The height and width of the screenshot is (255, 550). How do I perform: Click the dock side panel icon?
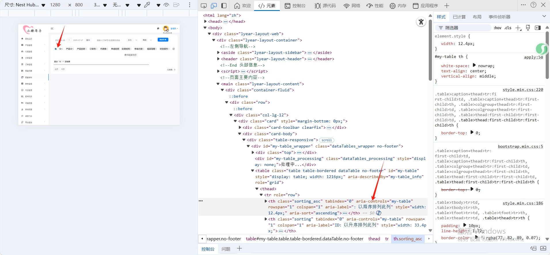pos(224,5)
